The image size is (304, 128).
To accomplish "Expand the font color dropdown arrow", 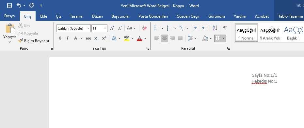I will click(145, 39).
